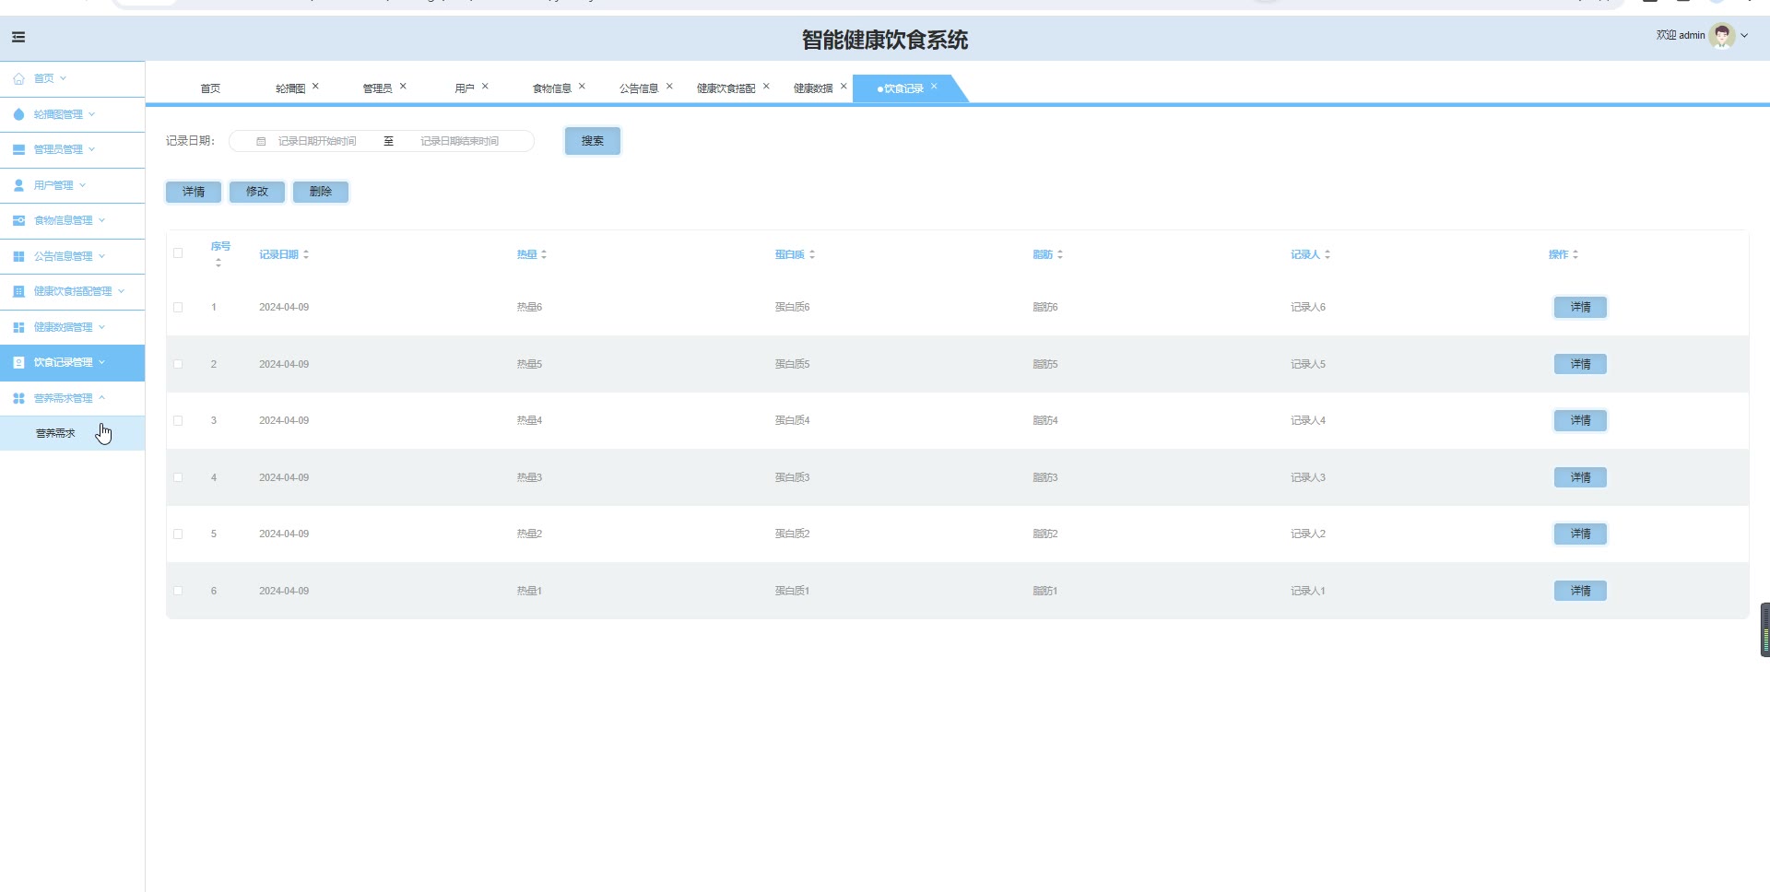Image resolution: width=1770 pixels, height=892 pixels.
Task: Close the 食物信息 tab
Action: (x=582, y=87)
